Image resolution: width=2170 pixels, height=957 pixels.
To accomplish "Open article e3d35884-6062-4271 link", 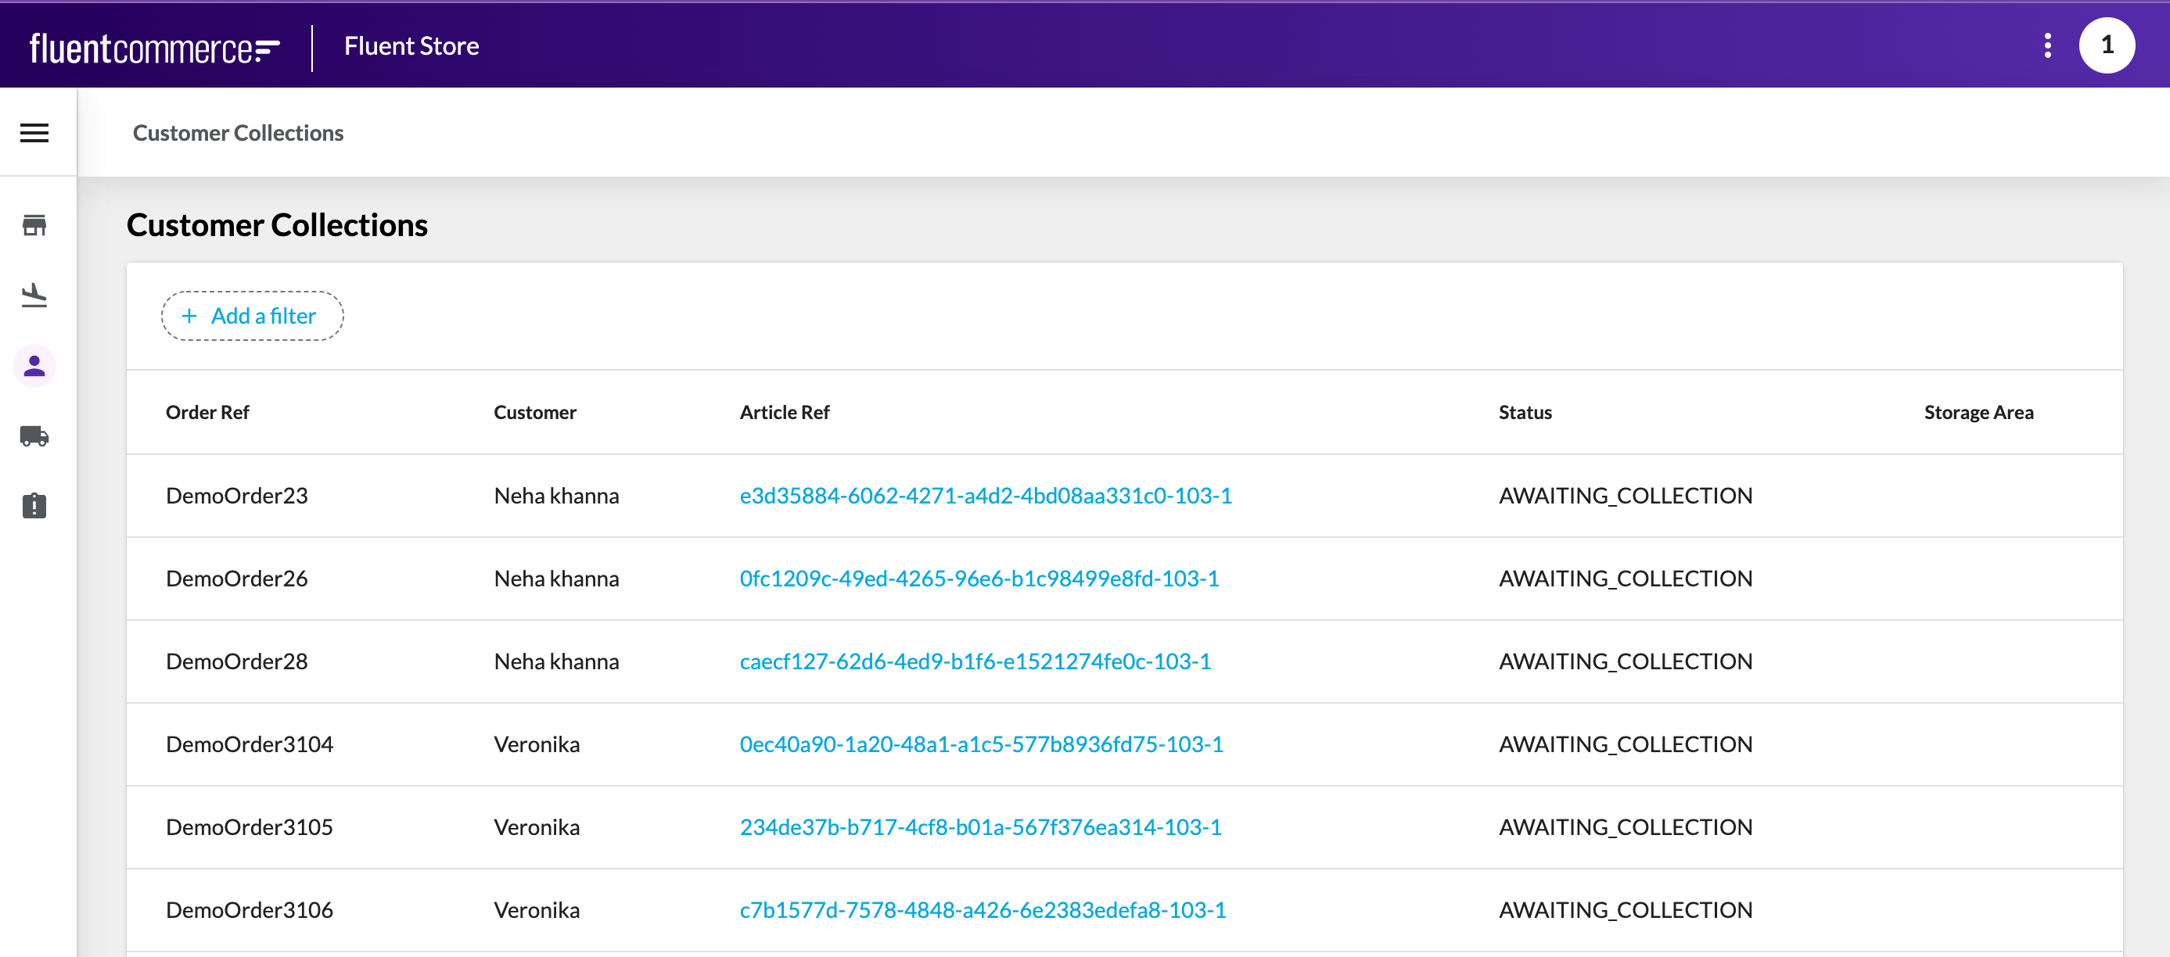I will click(x=985, y=496).
